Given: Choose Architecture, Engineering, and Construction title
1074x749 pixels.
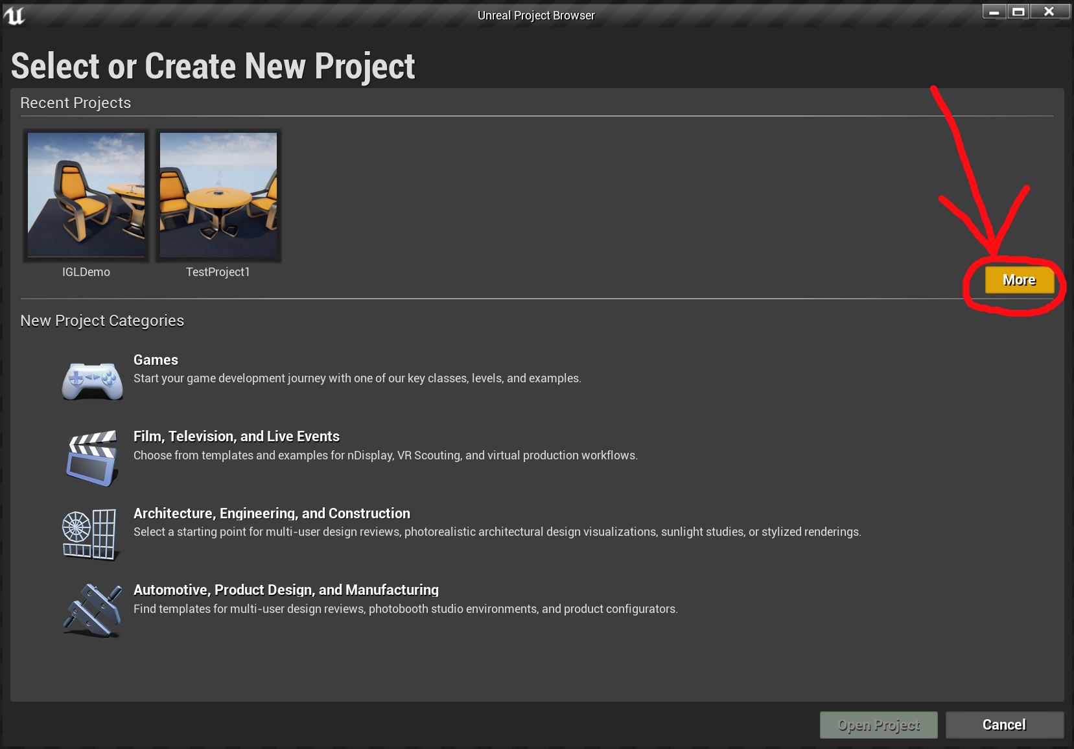Looking at the screenshot, I should click(x=272, y=514).
